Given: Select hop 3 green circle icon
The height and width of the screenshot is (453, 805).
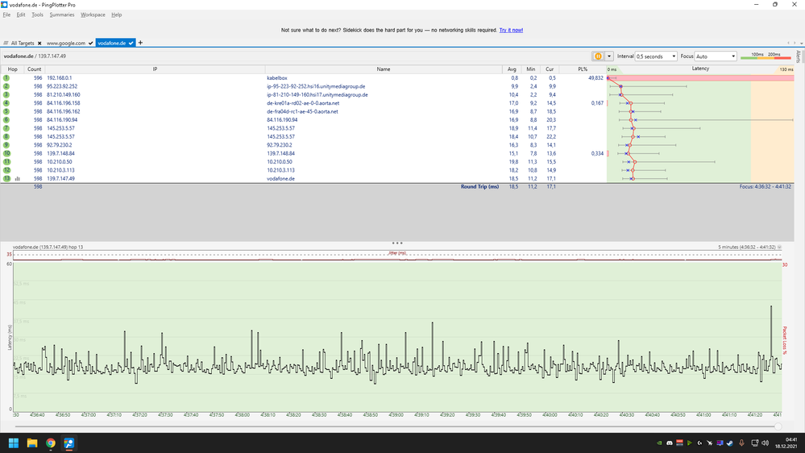Looking at the screenshot, I should (6, 94).
